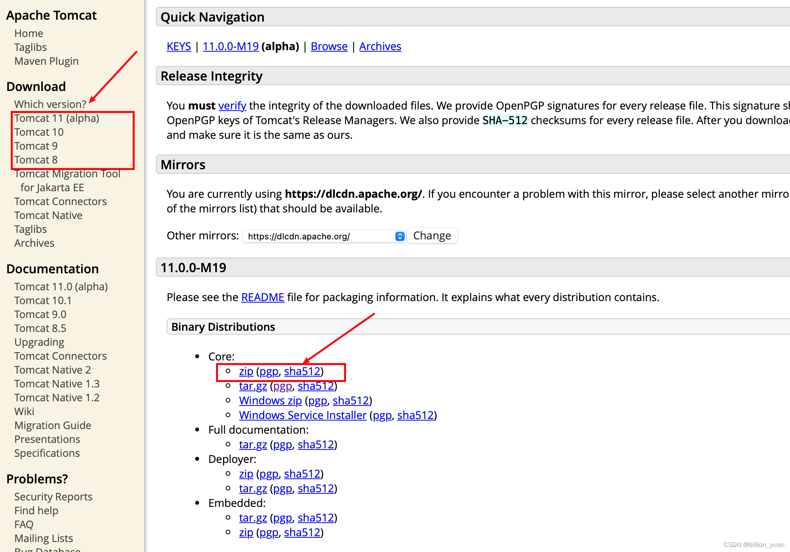
Task: Open Which version? sidebar item
Action: [50, 104]
